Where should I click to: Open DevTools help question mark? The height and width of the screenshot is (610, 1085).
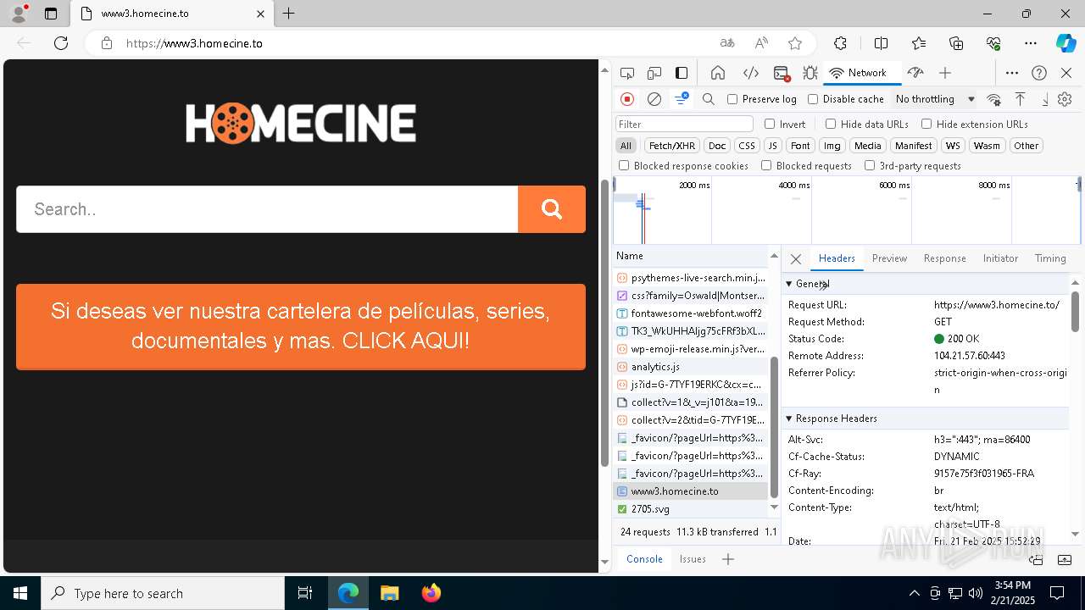(x=1039, y=73)
